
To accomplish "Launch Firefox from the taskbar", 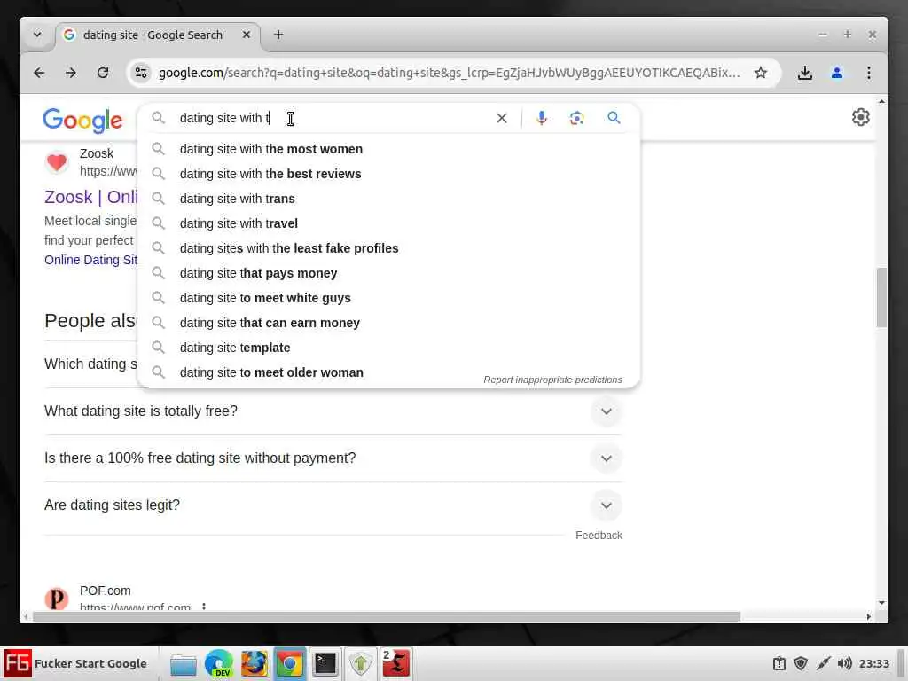I will (254, 663).
